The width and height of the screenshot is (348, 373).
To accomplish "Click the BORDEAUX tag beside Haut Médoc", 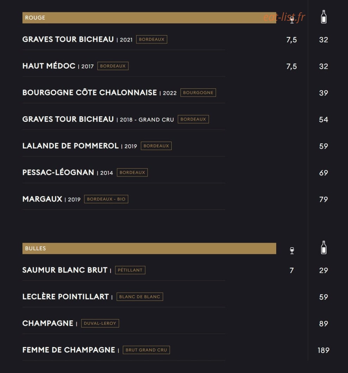I will [113, 66].
